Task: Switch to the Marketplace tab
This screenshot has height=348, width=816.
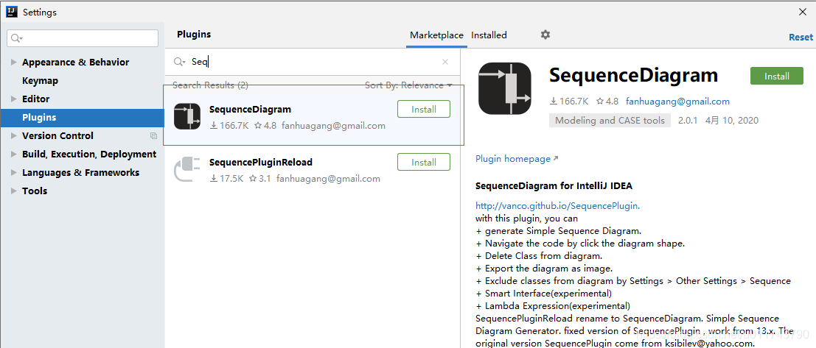Action: pyautogui.click(x=436, y=35)
